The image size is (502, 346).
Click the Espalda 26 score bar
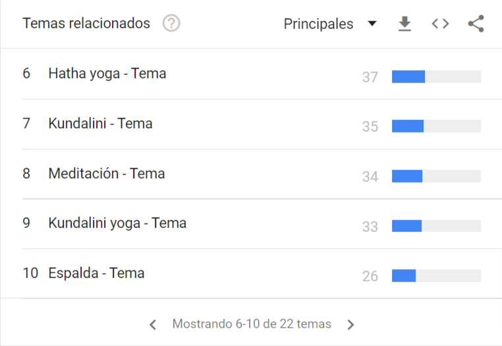click(436, 276)
